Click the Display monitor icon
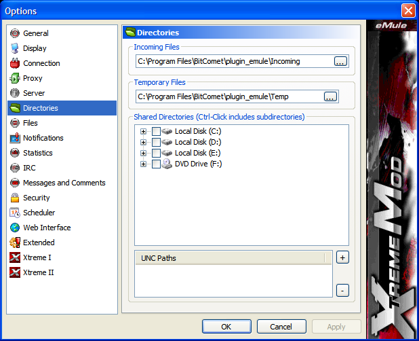The image size is (419, 341). click(15, 48)
